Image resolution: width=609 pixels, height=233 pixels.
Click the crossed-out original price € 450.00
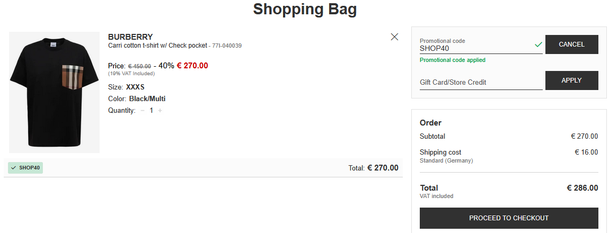click(140, 66)
